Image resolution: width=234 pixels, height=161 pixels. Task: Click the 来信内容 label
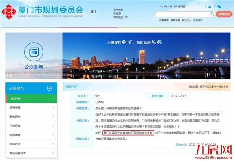click(x=83, y=121)
